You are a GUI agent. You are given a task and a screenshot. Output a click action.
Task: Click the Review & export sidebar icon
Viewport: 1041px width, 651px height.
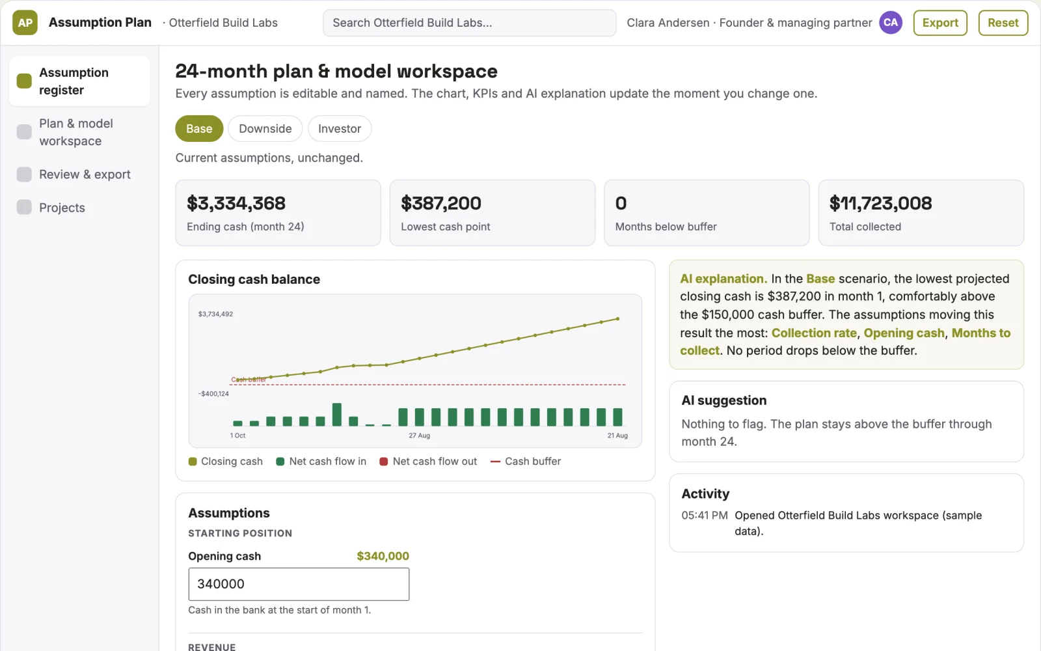[x=24, y=174]
